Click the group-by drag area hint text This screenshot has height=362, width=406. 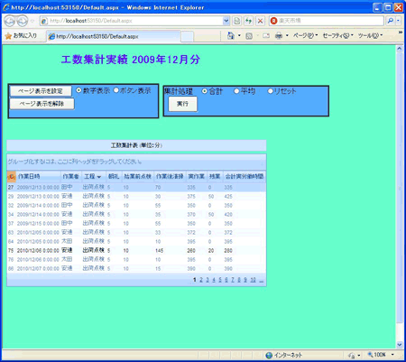(x=75, y=162)
